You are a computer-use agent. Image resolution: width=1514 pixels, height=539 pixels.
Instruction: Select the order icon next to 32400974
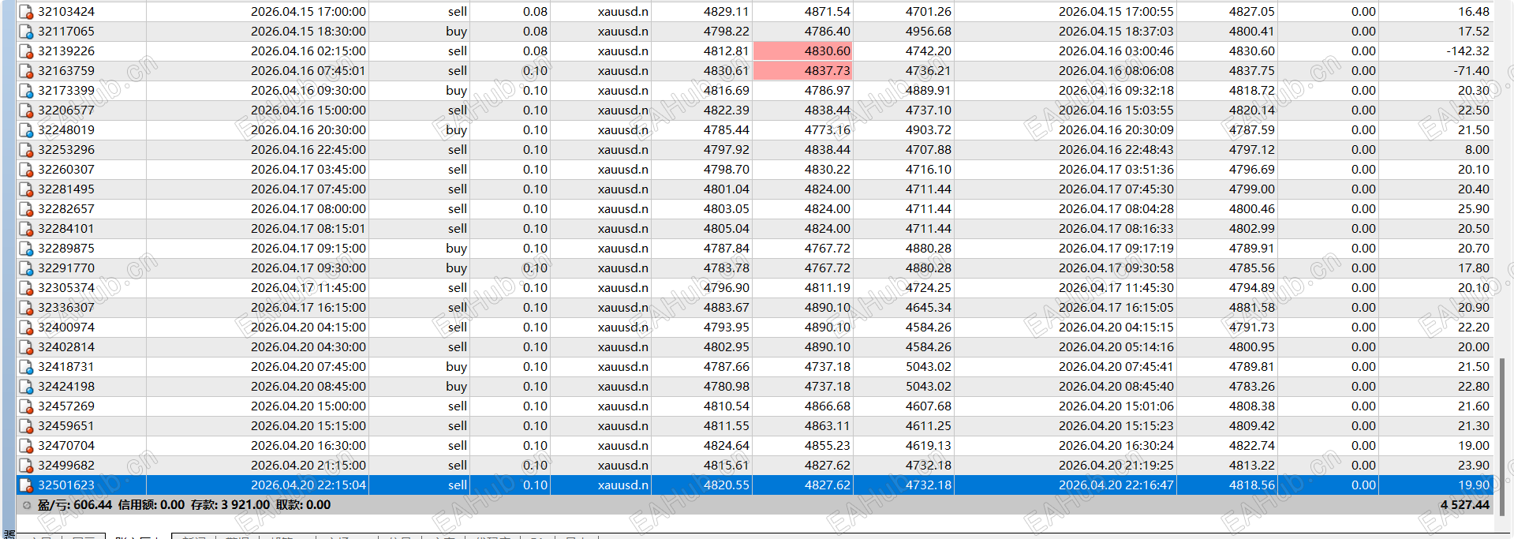tap(26, 328)
